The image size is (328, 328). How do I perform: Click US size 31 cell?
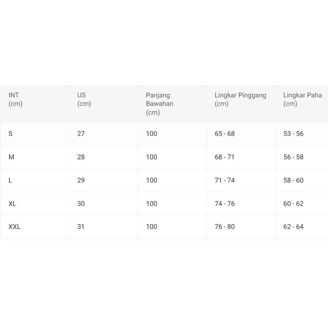[x=81, y=227]
